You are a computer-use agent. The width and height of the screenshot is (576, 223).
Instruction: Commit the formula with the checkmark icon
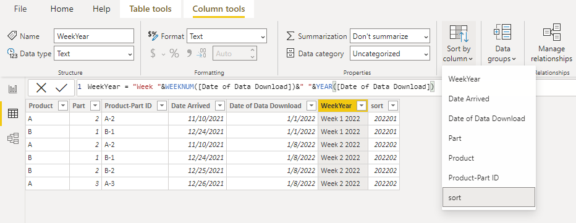[62, 88]
